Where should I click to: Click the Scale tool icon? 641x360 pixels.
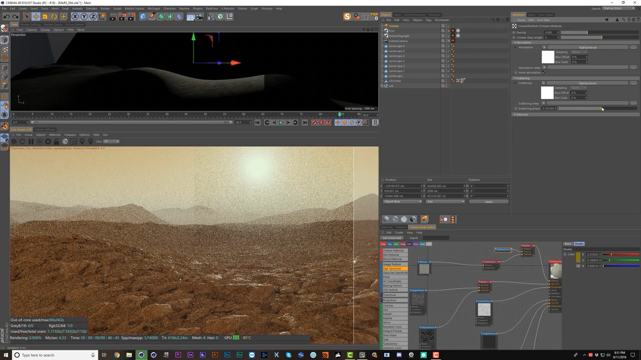(45, 16)
